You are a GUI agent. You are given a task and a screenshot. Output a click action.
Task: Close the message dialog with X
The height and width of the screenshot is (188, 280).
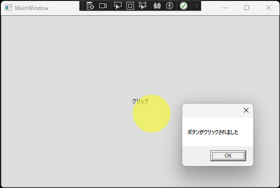246,110
